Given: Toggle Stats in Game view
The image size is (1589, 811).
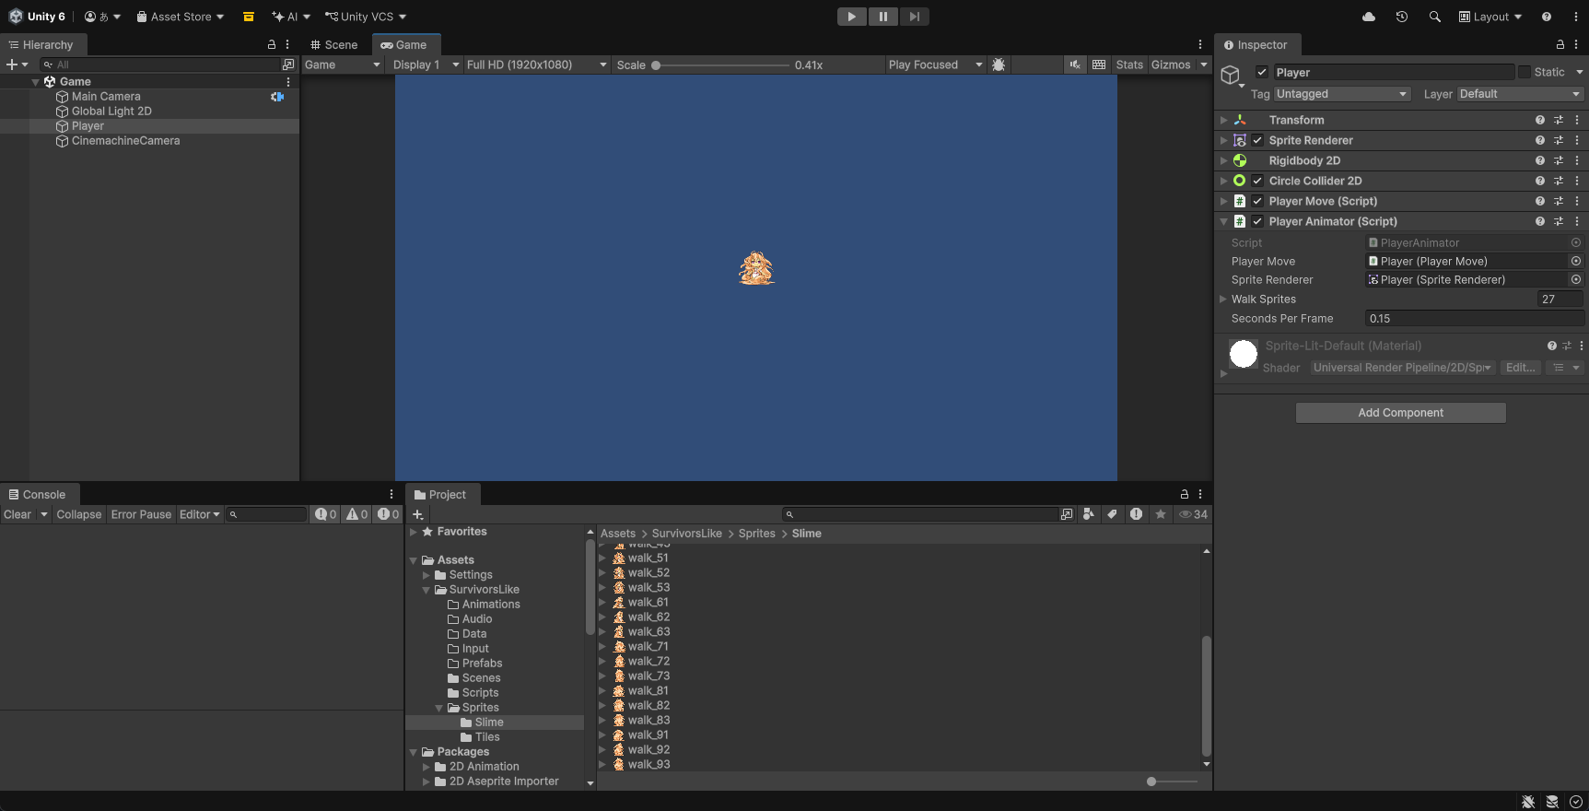Looking at the screenshot, I should [x=1129, y=65].
